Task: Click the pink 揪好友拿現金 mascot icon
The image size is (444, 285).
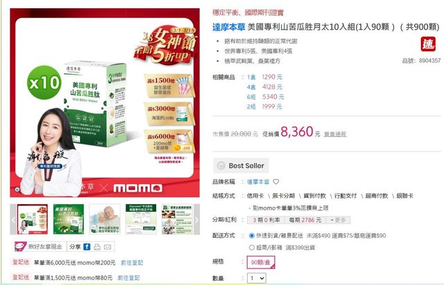Action: click(20, 246)
